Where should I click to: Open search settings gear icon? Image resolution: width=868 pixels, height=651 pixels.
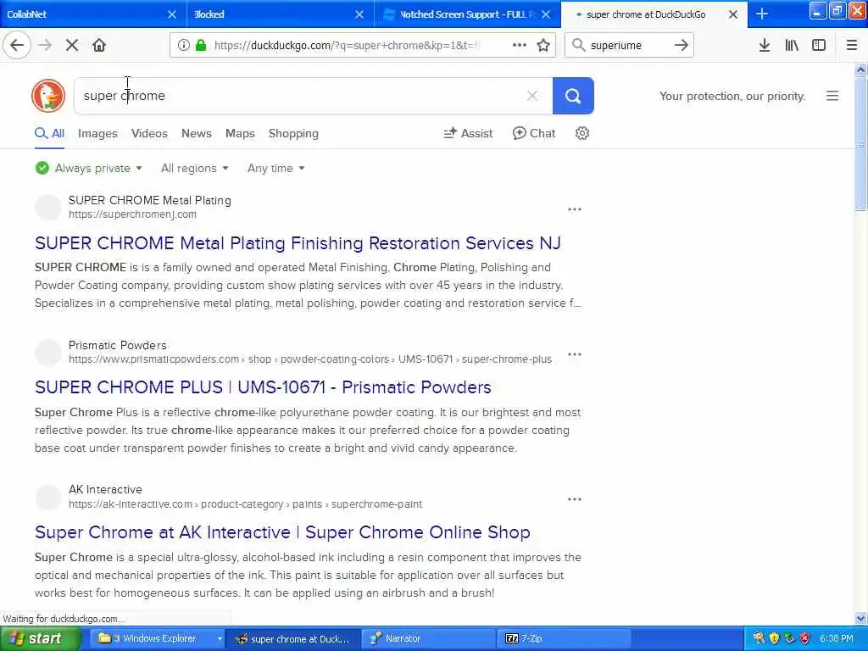tap(581, 133)
